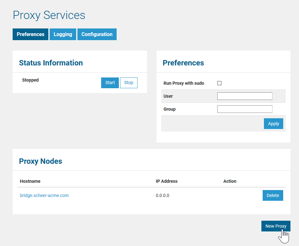Click inside the Group input field

coord(244,109)
